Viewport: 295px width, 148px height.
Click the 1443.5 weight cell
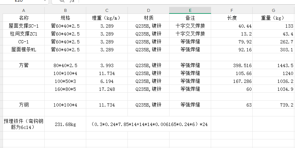point(274,65)
